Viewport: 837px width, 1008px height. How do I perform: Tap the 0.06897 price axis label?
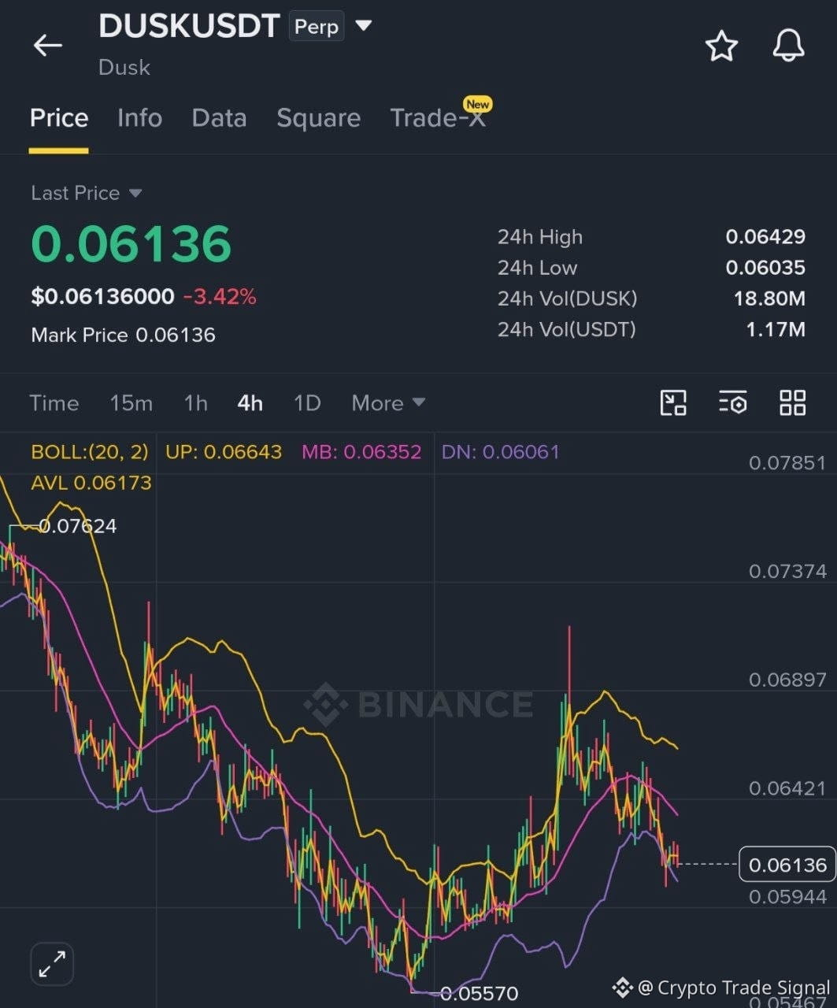(x=787, y=680)
